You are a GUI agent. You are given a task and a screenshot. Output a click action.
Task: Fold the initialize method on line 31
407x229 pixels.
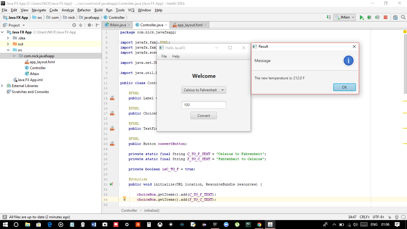[x=118, y=184]
